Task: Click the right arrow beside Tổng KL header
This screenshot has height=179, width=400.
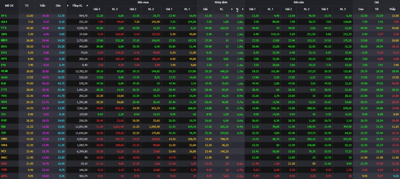Action: point(87,6)
